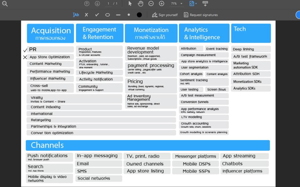300x187 pixels.
Task: Select the arrow selection tool
Action: point(130,3)
